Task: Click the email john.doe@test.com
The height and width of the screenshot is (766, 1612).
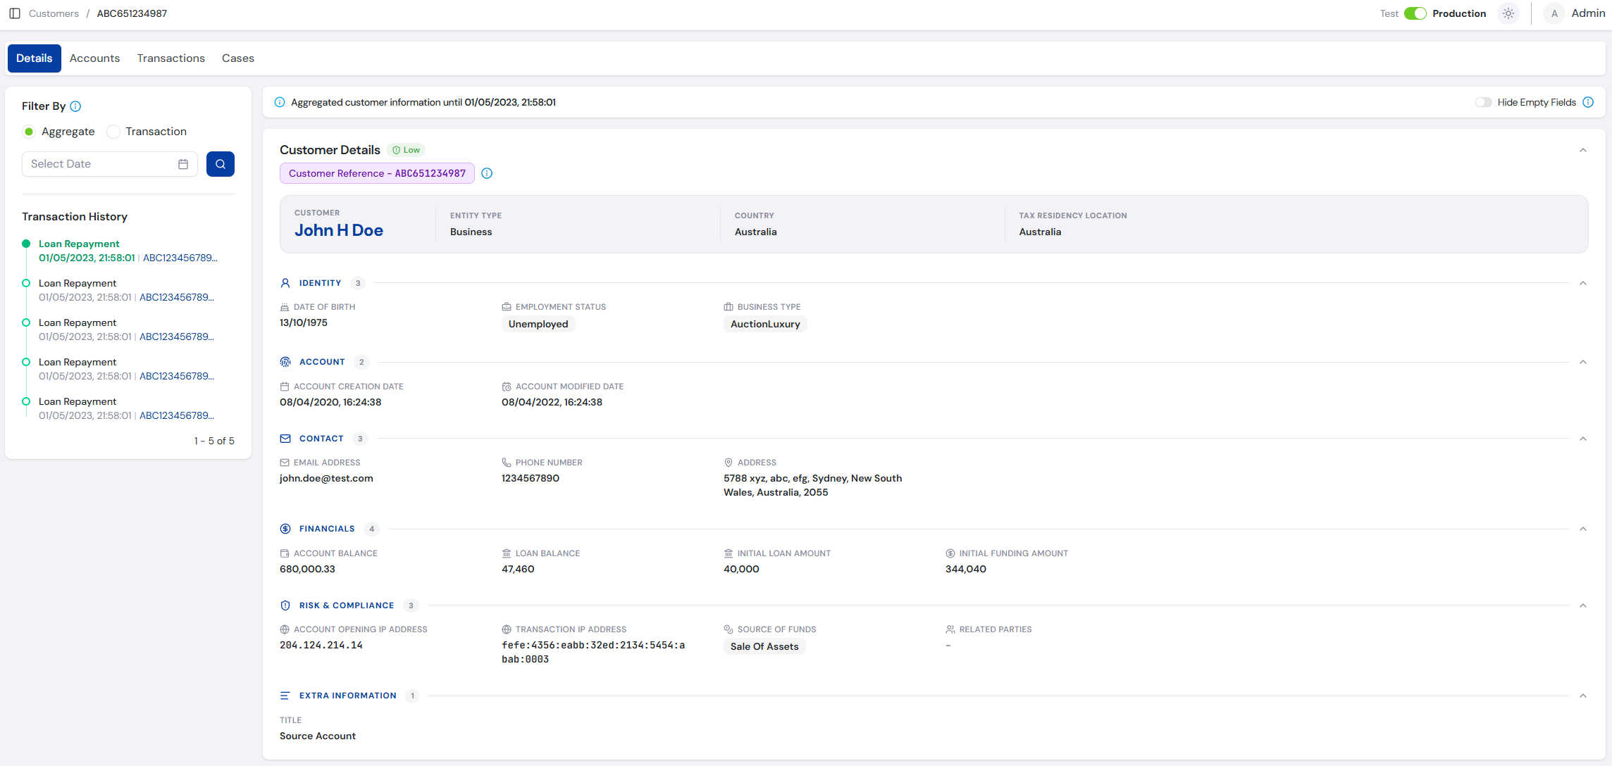Action: pos(326,478)
